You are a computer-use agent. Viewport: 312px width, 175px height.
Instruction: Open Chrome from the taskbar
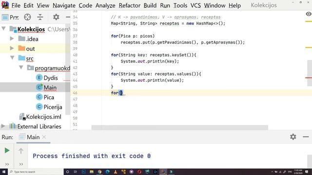[x=99, y=172]
